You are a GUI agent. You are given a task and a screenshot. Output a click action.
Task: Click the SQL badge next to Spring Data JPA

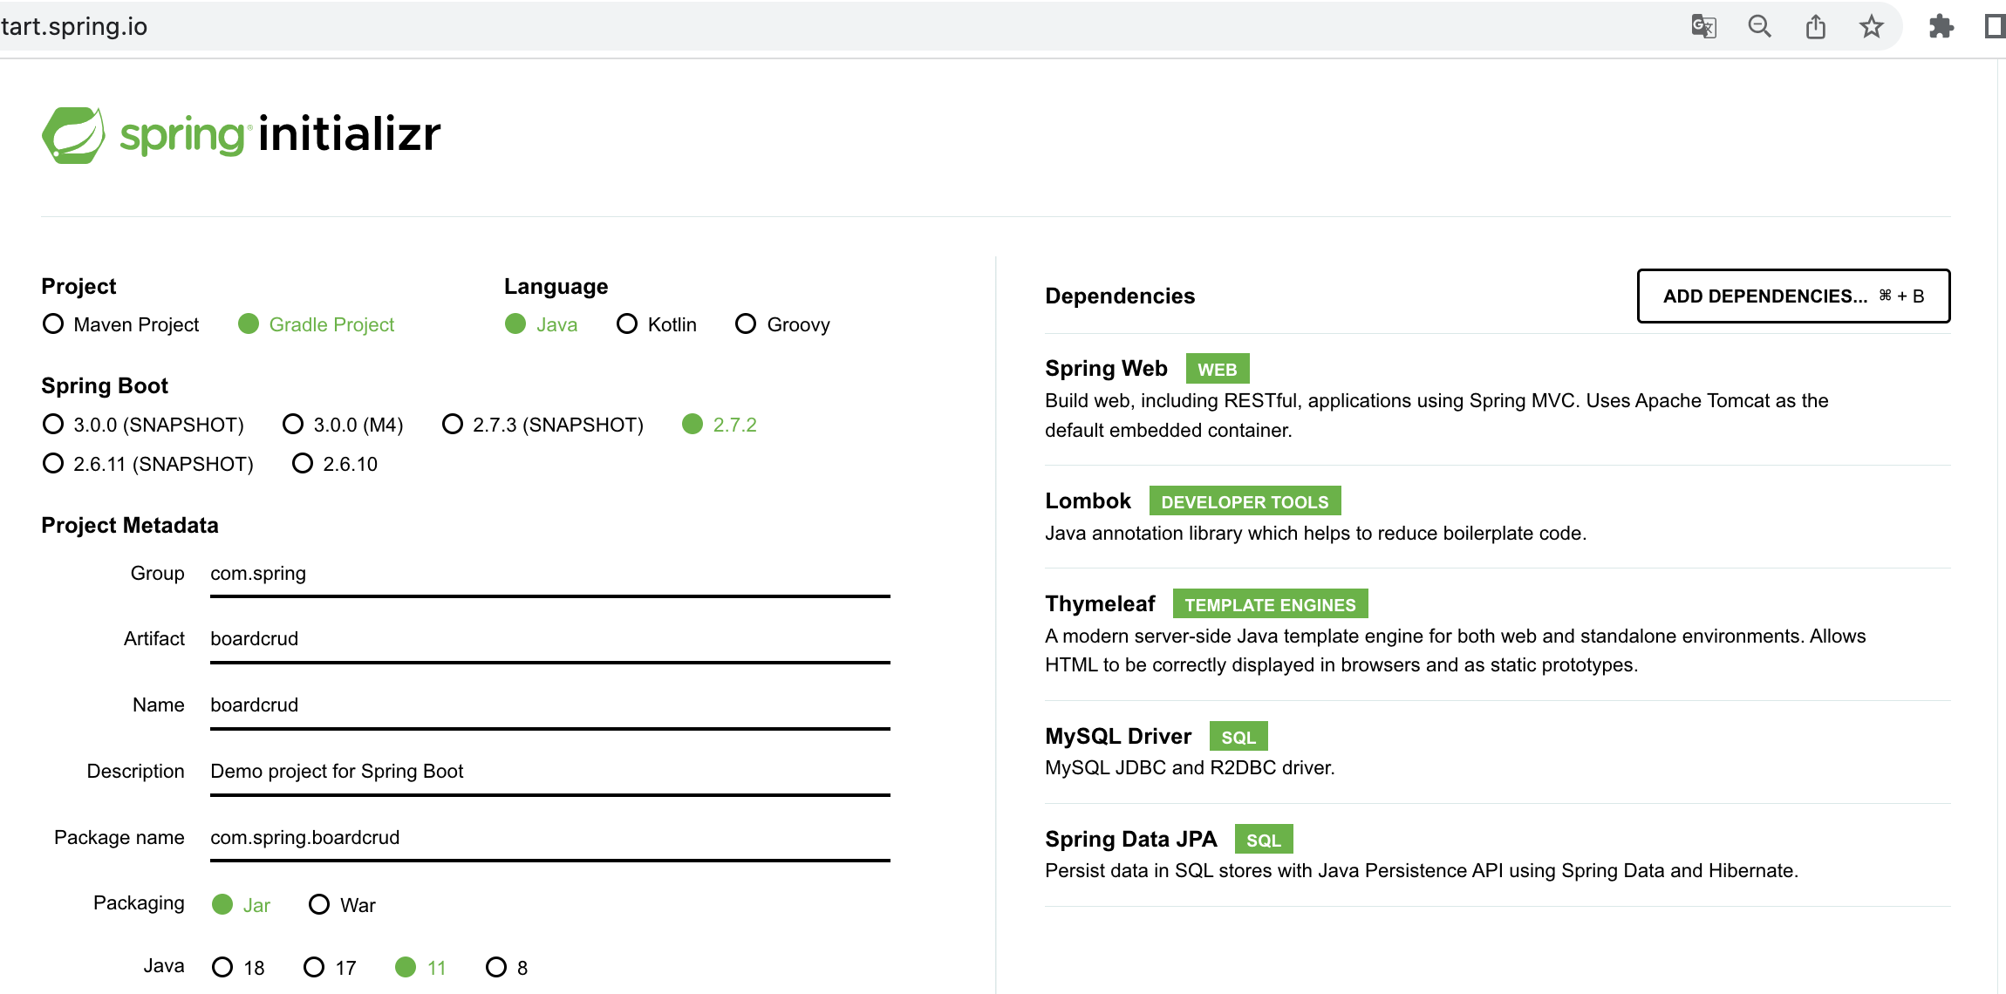click(x=1264, y=840)
